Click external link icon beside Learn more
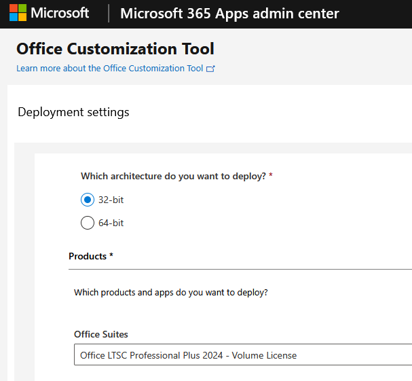 click(x=210, y=69)
